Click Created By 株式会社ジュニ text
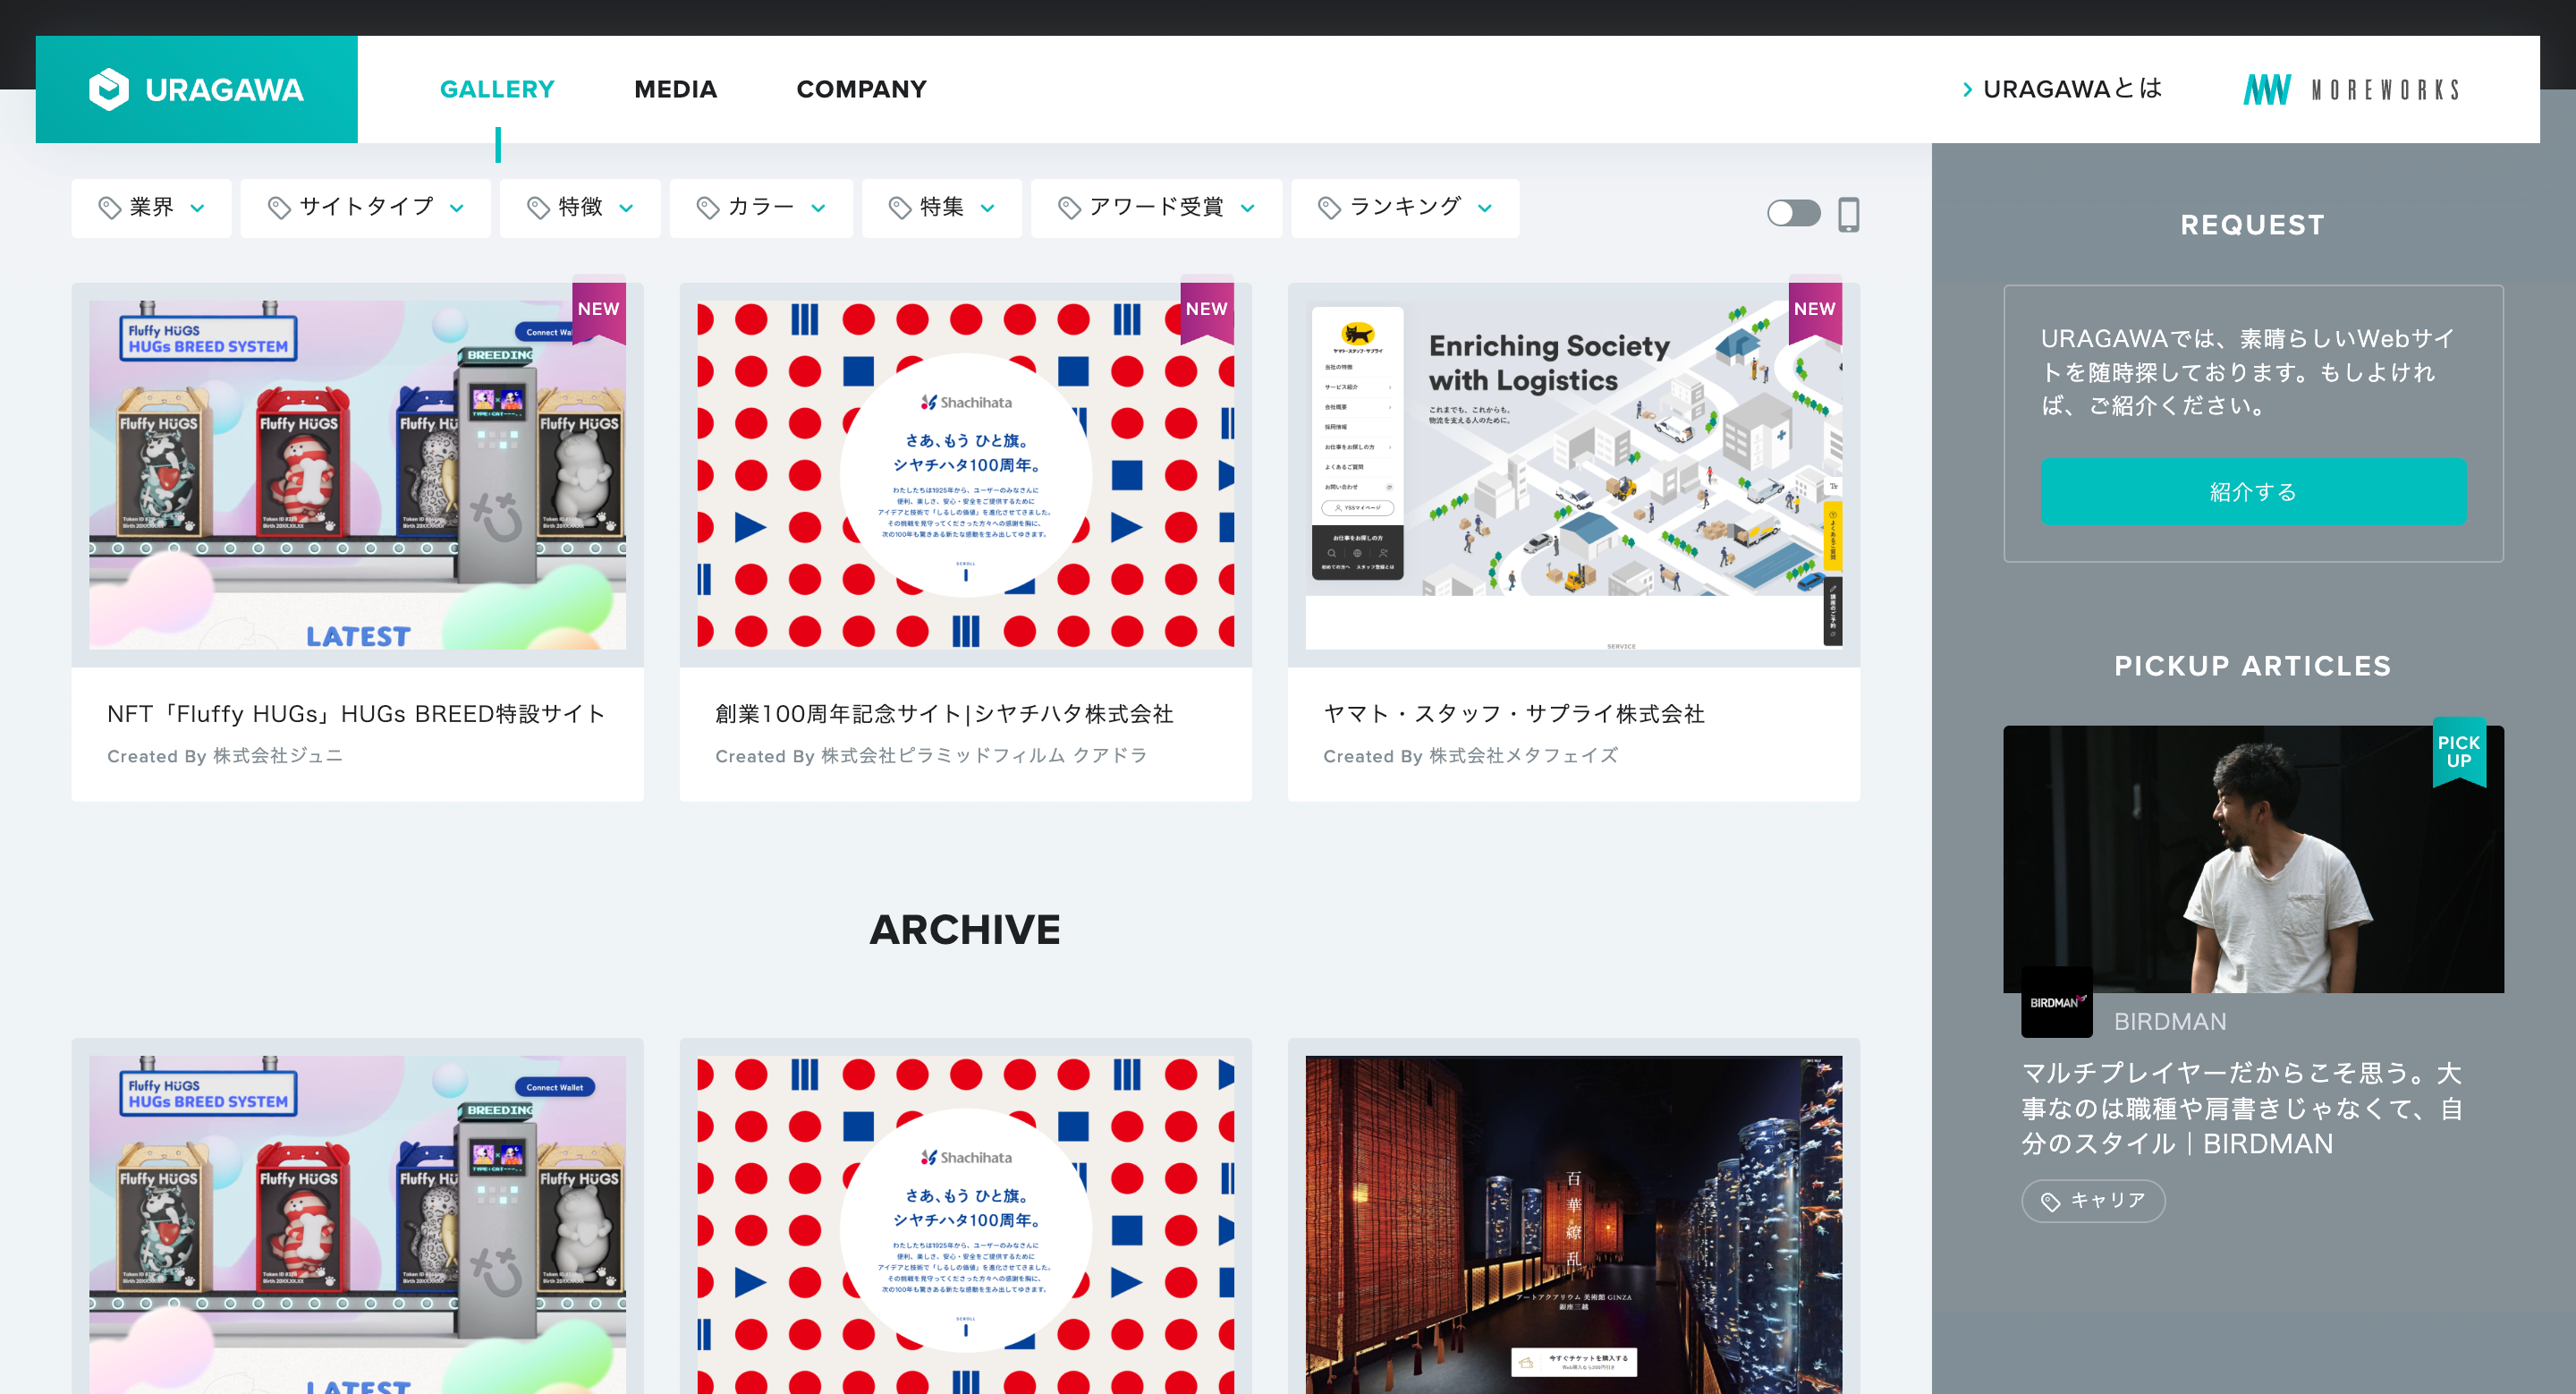The image size is (2576, 1394). (225, 756)
